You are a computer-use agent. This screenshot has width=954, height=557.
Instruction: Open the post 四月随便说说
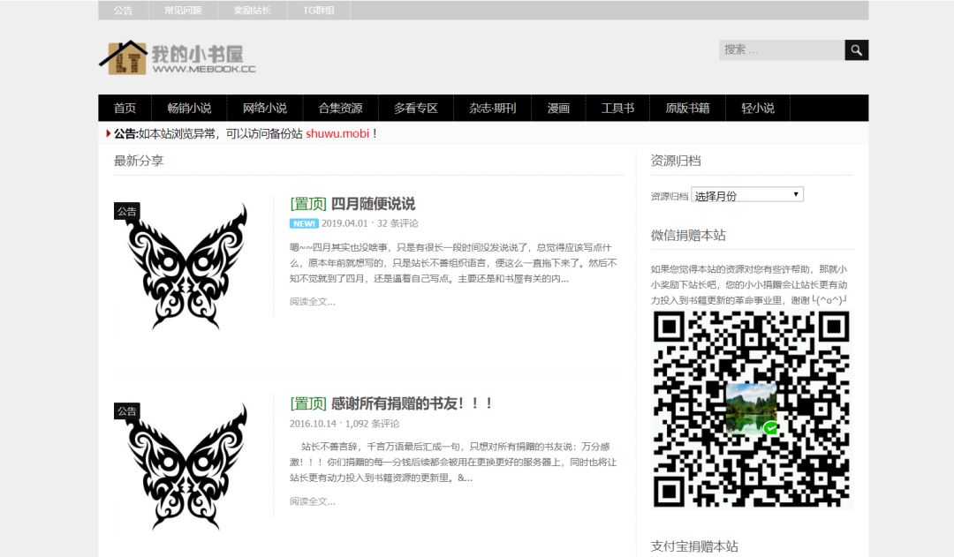[373, 202]
